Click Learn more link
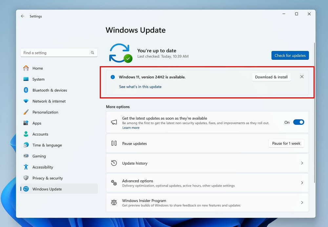 131,128
